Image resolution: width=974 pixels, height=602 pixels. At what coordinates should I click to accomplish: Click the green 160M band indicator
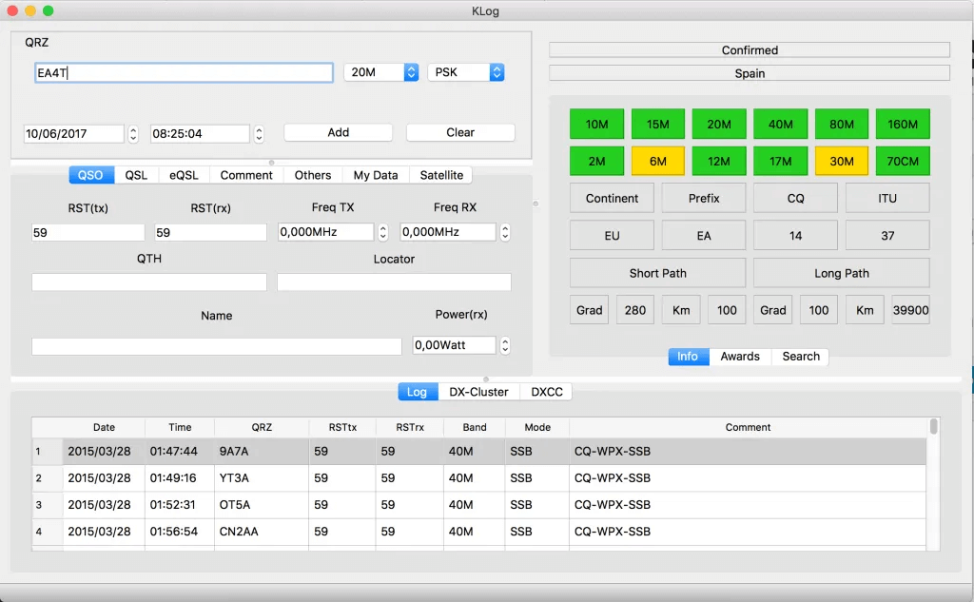click(903, 125)
